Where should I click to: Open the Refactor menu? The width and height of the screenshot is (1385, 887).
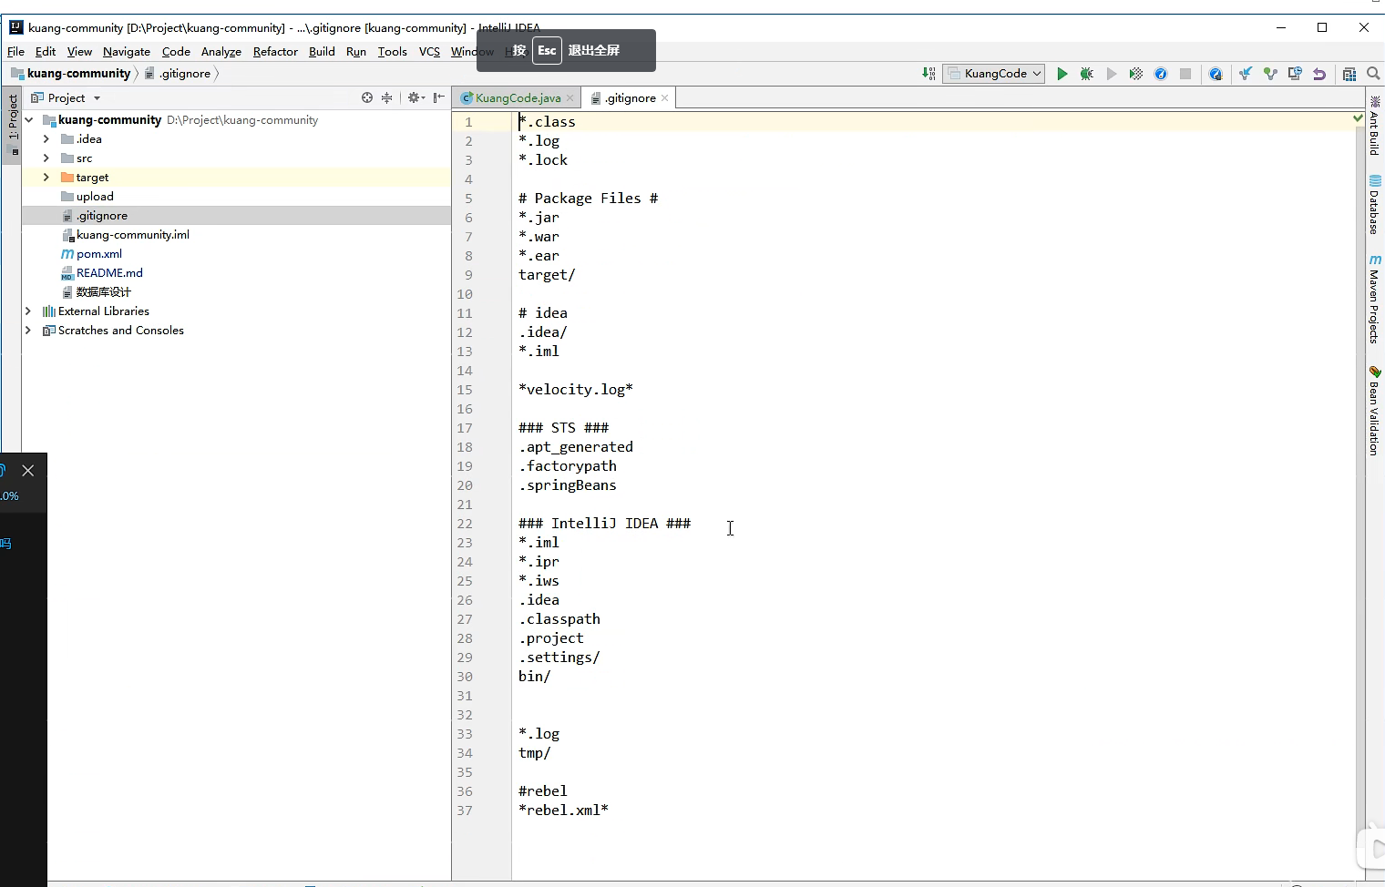[x=275, y=52]
